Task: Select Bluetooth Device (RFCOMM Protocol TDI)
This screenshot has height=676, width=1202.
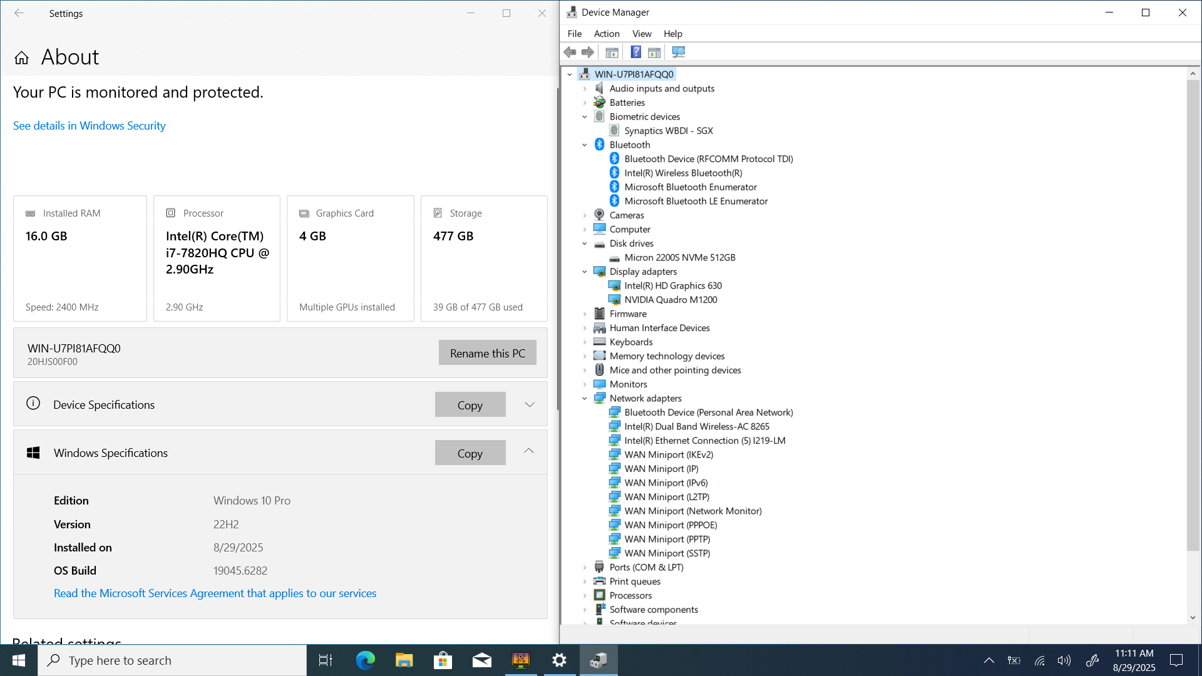Action: [x=709, y=159]
